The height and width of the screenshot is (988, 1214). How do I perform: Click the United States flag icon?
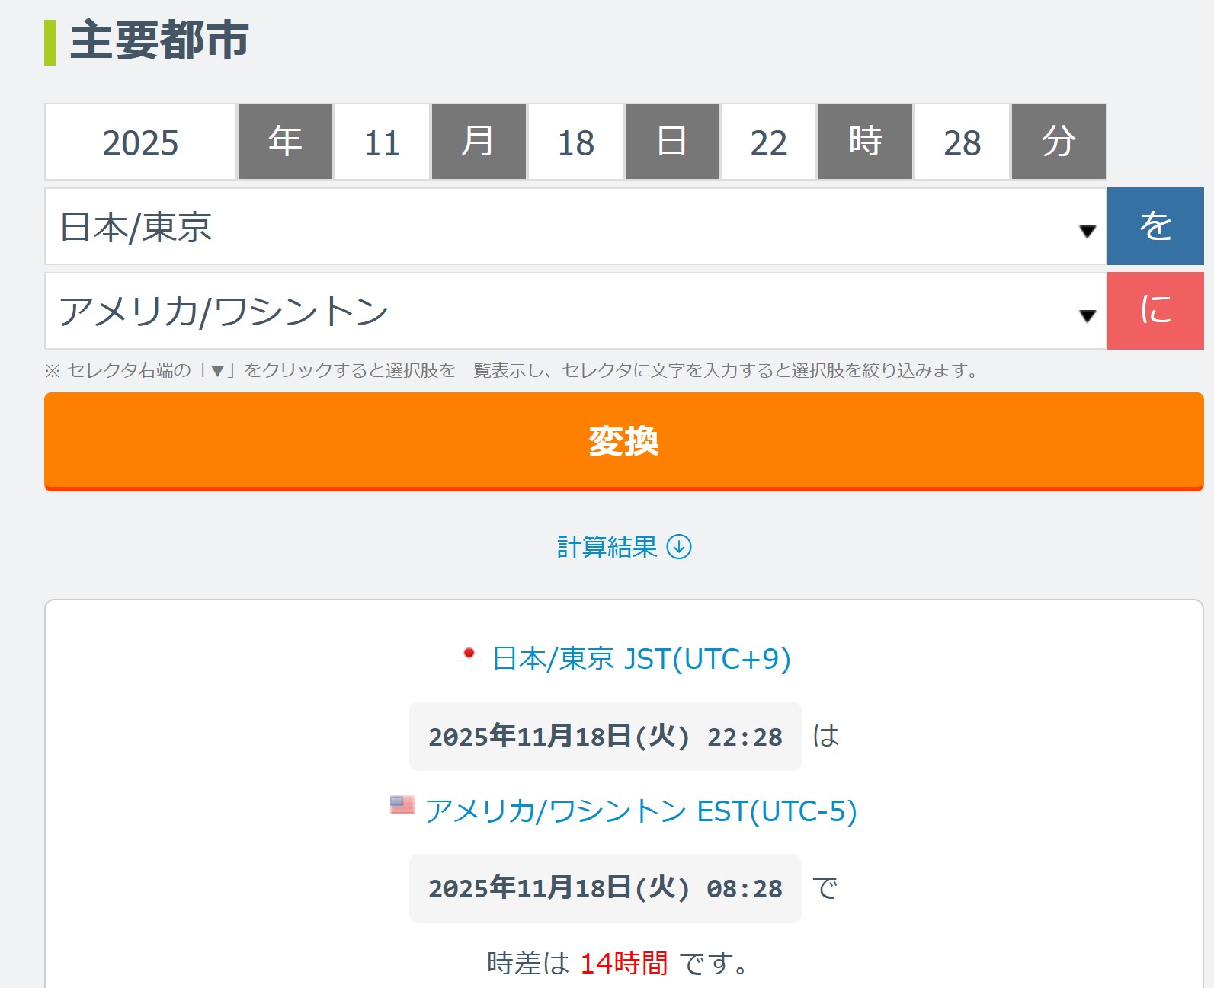(x=402, y=805)
